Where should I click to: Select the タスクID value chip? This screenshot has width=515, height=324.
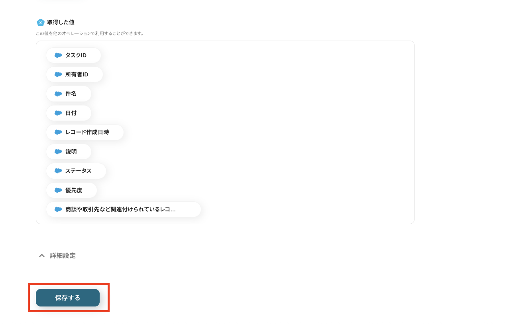click(73, 55)
